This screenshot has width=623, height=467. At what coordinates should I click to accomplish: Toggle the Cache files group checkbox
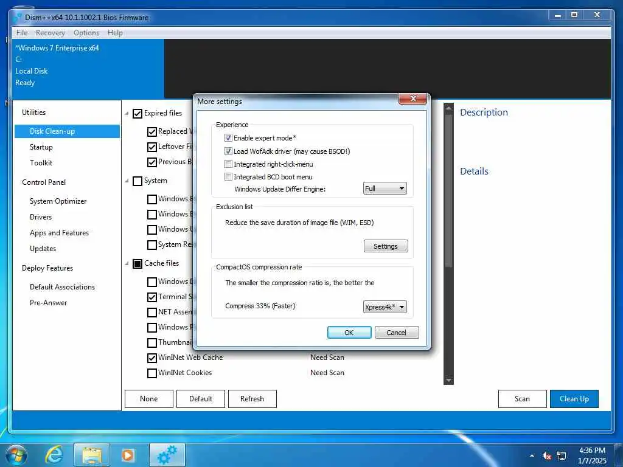(x=137, y=264)
